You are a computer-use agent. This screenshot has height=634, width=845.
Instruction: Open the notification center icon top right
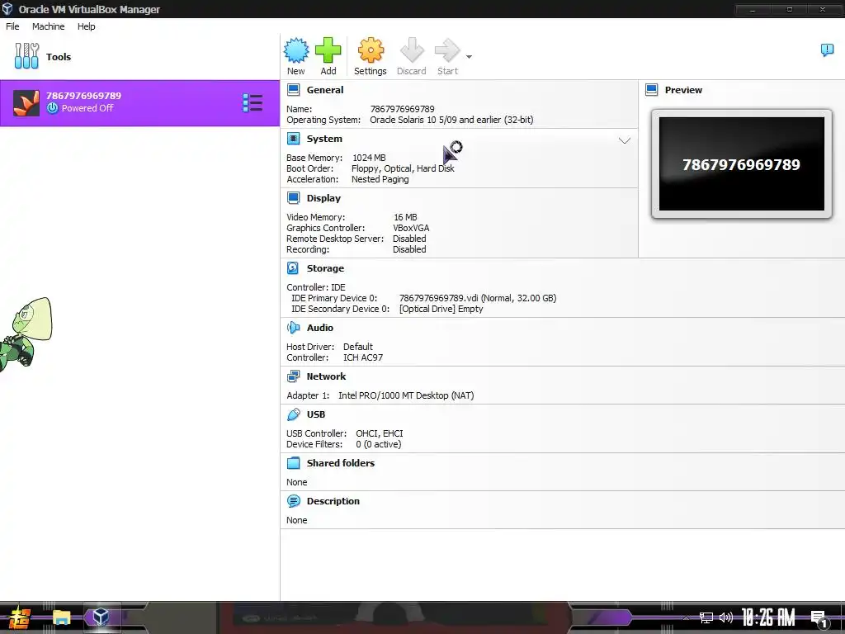tap(827, 50)
